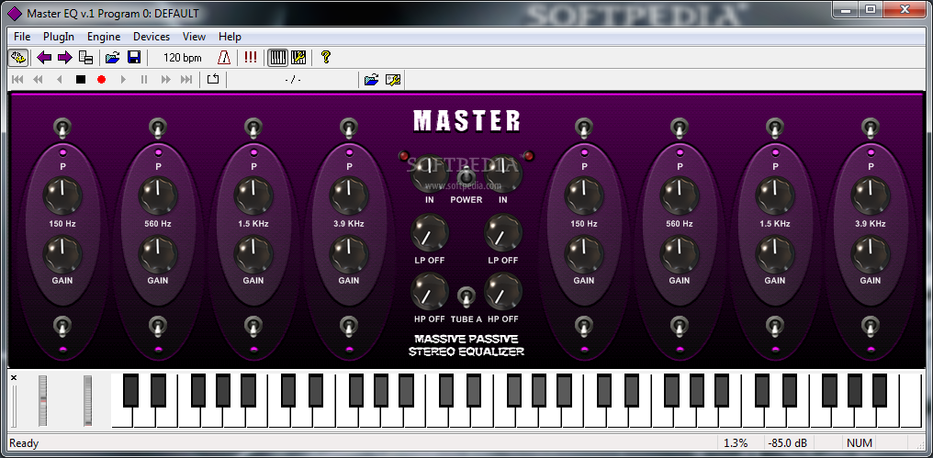Save the bank with floppy disk icon
Screen dimensions: 933x458
click(x=133, y=58)
